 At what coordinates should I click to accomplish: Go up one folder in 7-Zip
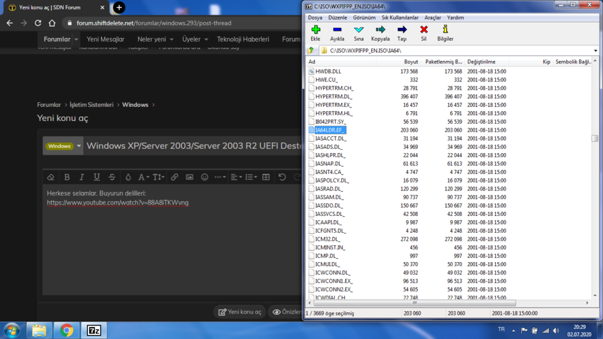(x=311, y=50)
